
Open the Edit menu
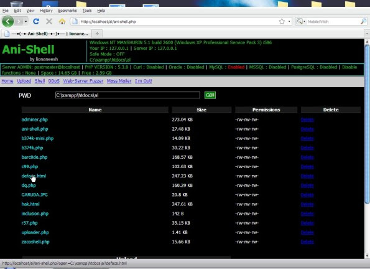[x=17, y=11]
